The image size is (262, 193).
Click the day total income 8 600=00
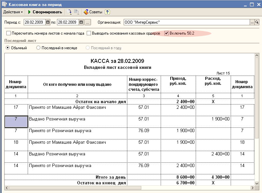(185, 177)
